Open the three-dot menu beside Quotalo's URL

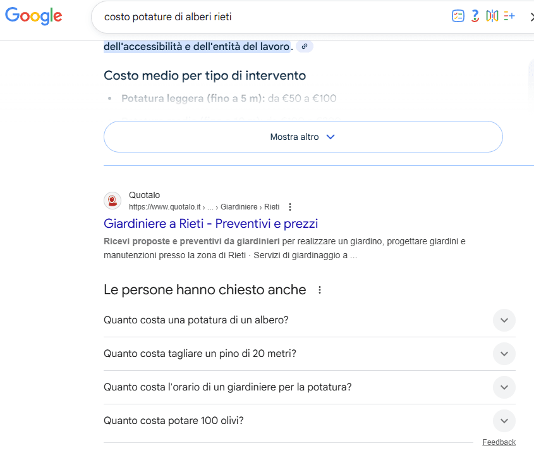point(289,206)
